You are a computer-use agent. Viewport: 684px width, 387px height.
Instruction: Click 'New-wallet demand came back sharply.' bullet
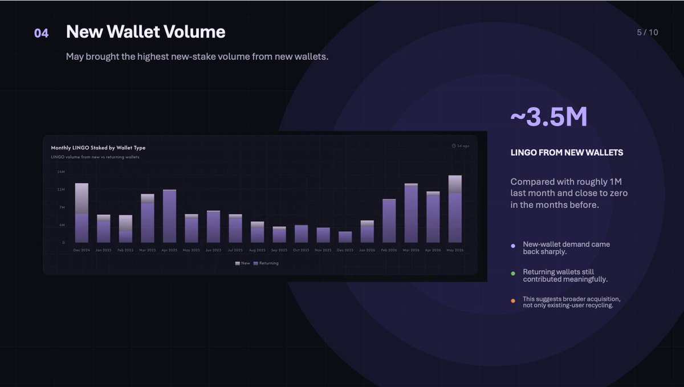click(x=567, y=248)
